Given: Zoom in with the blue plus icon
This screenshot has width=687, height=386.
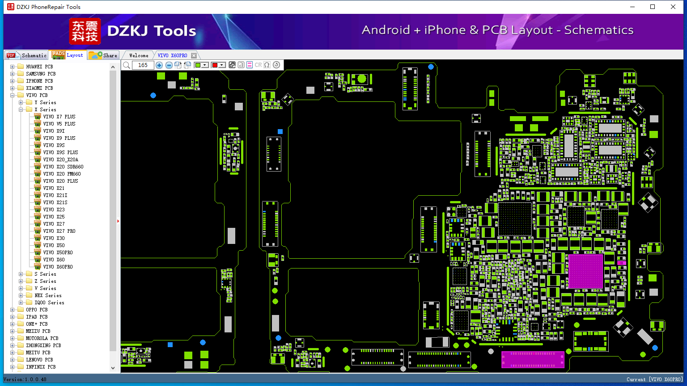Looking at the screenshot, I should (159, 65).
